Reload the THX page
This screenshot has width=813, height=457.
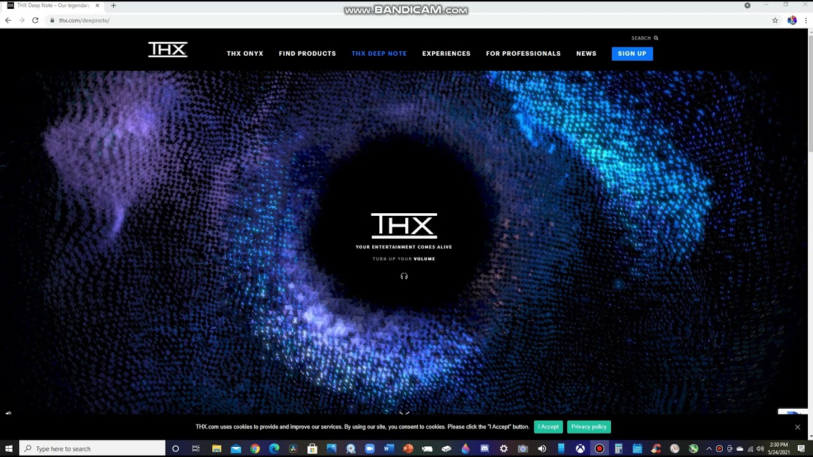point(35,20)
